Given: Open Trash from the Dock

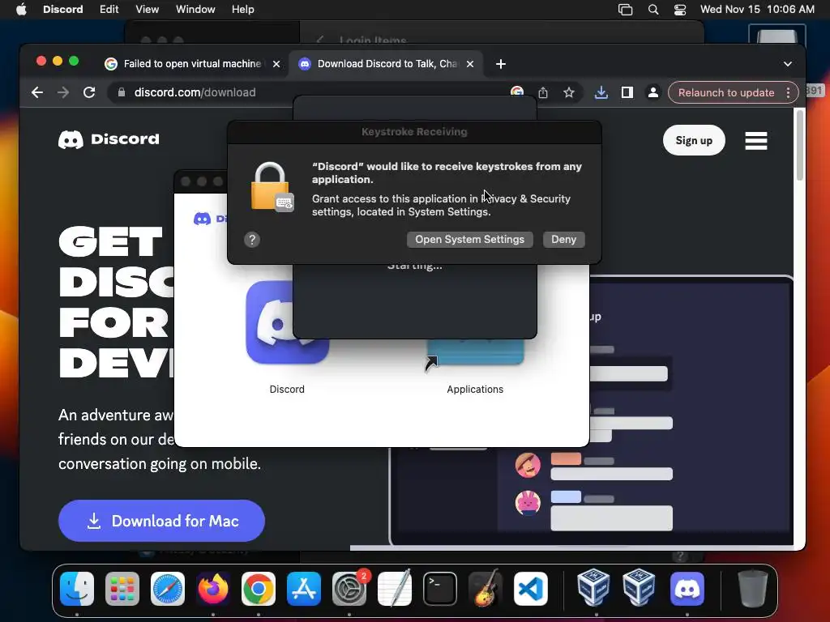Looking at the screenshot, I should (x=753, y=589).
